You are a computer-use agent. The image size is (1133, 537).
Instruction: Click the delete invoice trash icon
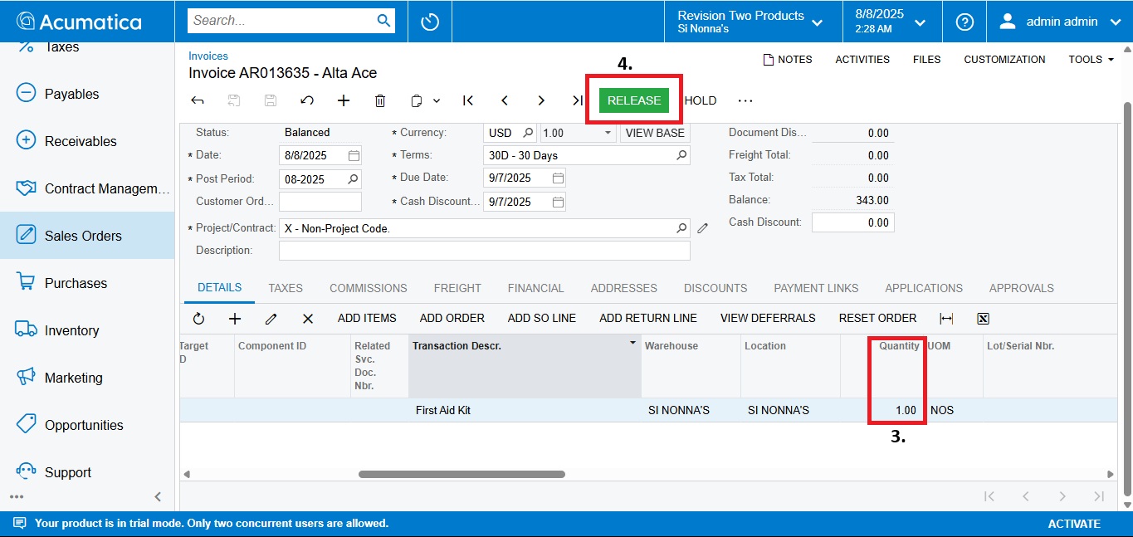click(380, 100)
